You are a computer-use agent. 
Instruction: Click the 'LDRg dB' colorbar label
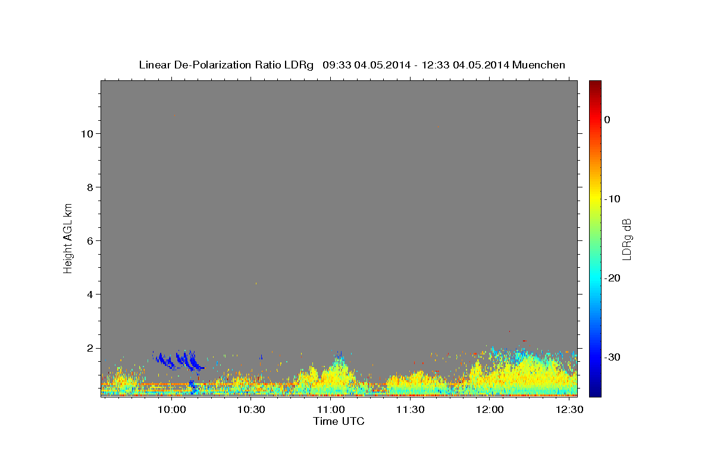pyautogui.click(x=626, y=239)
